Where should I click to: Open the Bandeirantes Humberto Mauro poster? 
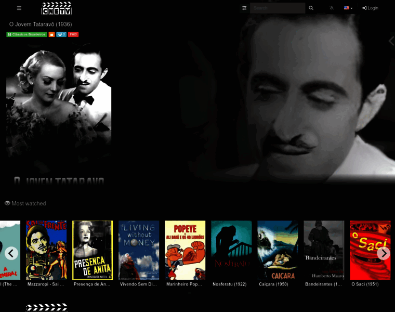pos(324,250)
